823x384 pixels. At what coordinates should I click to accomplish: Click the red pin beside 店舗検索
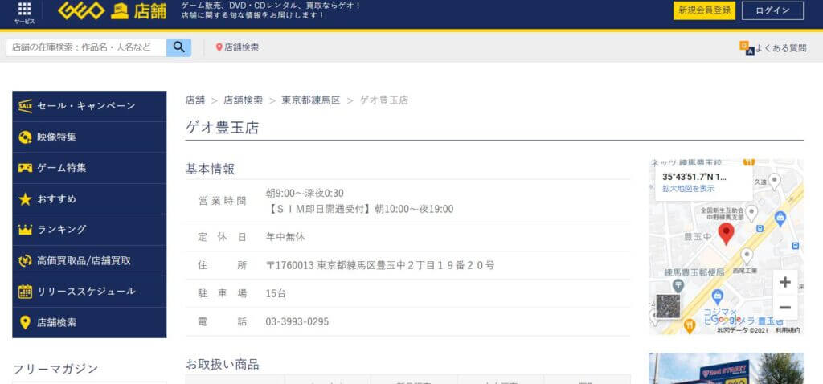(x=219, y=47)
